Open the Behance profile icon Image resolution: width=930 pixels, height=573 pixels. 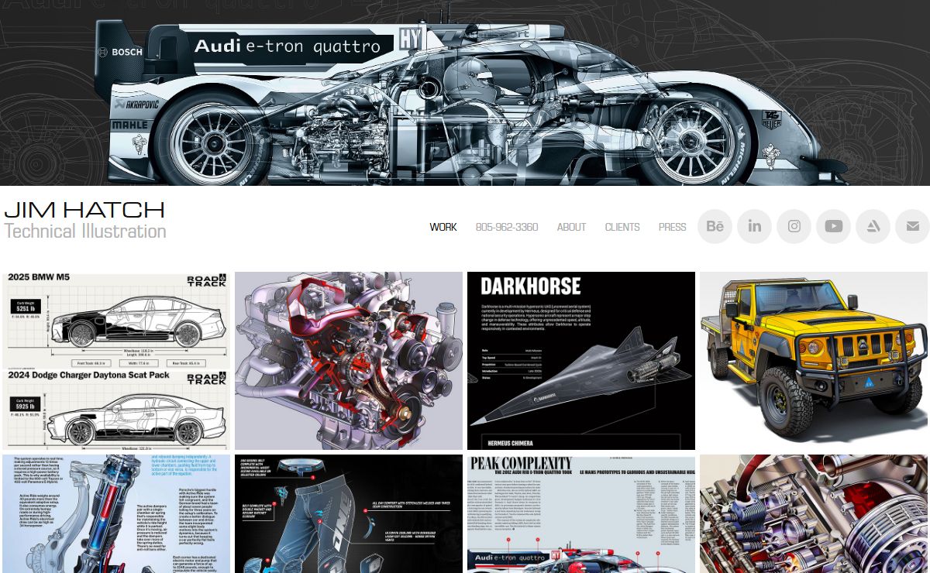click(x=715, y=227)
